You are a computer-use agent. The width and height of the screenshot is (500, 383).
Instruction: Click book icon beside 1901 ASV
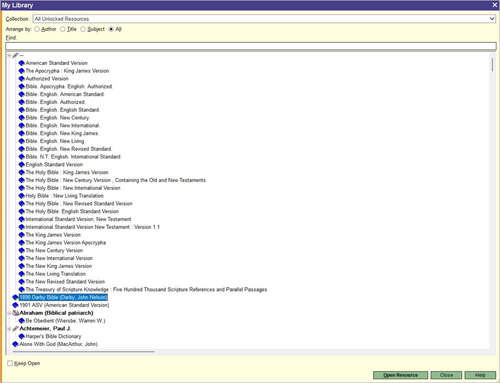click(x=15, y=305)
